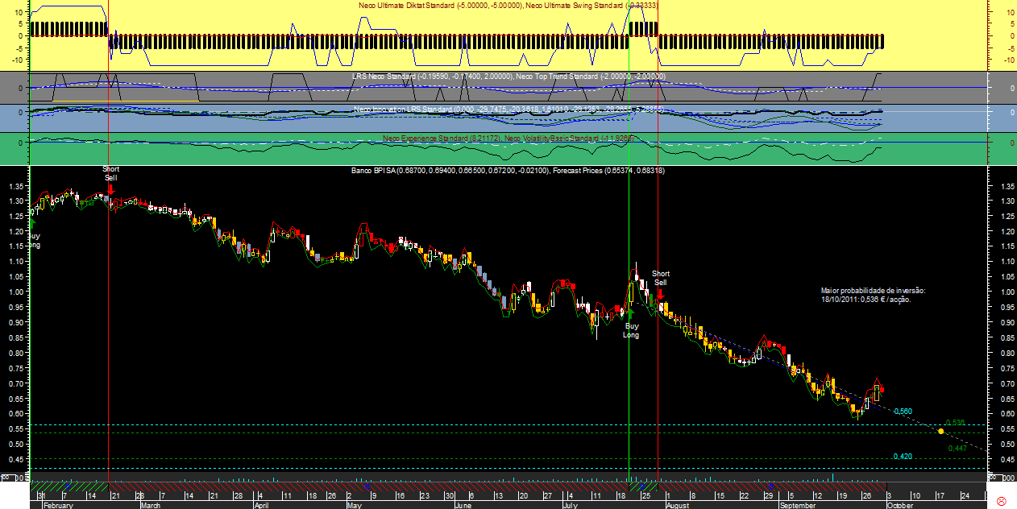Click the green 0,536 price label
The width and height of the screenshot is (1017, 509).
click(955, 423)
